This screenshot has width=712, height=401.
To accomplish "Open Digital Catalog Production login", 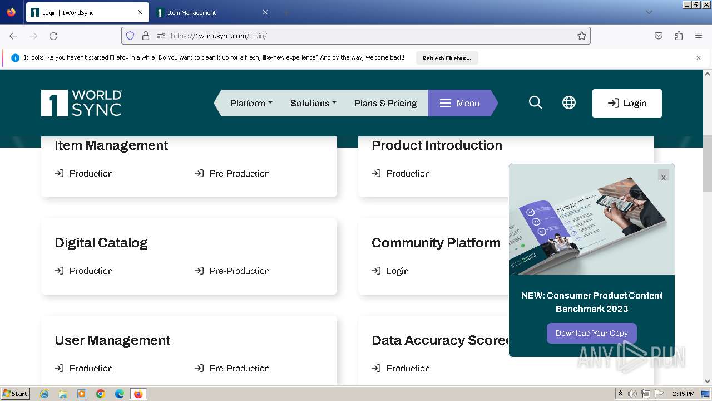I will (x=83, y=271).
